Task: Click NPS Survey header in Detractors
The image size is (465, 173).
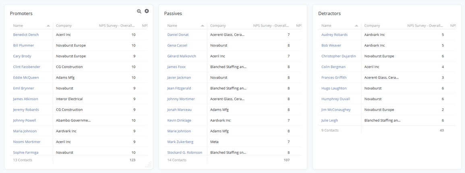Action: [x=425, y=26]
